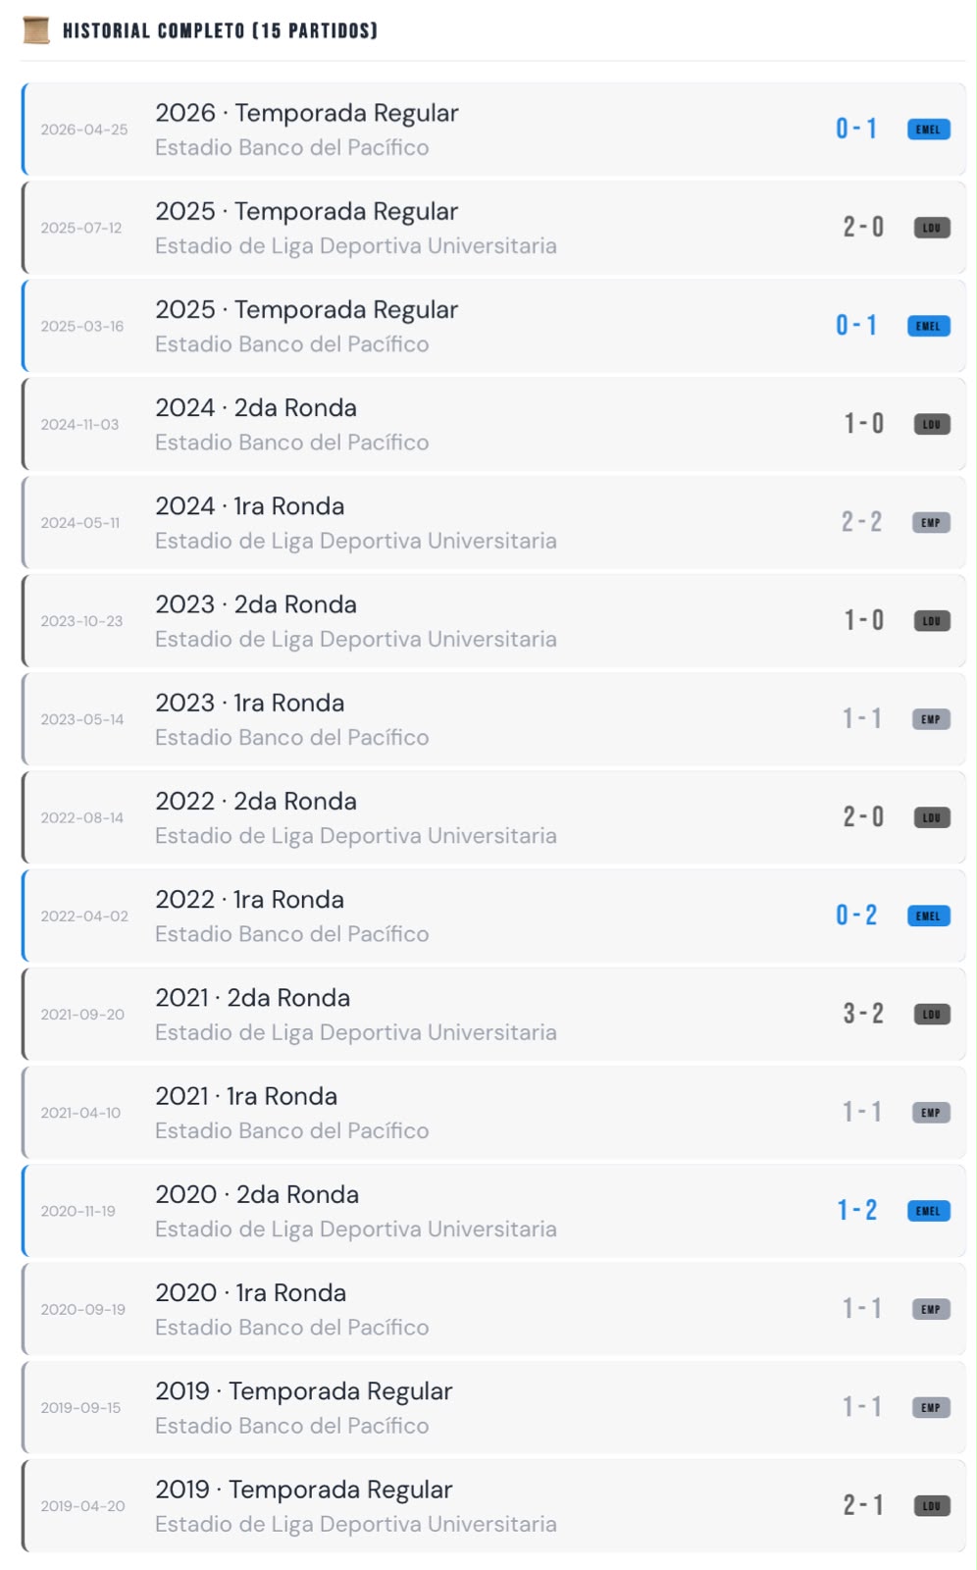
Task: Select the 2022 · 2da Ronda match title
Action: 256,802
